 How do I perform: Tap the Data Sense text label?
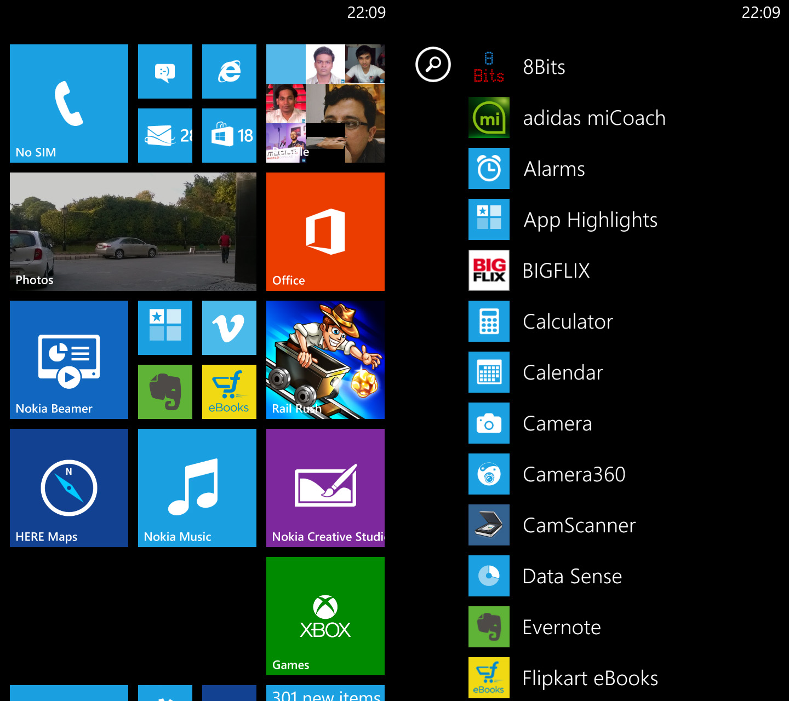[x=573, y=577]
